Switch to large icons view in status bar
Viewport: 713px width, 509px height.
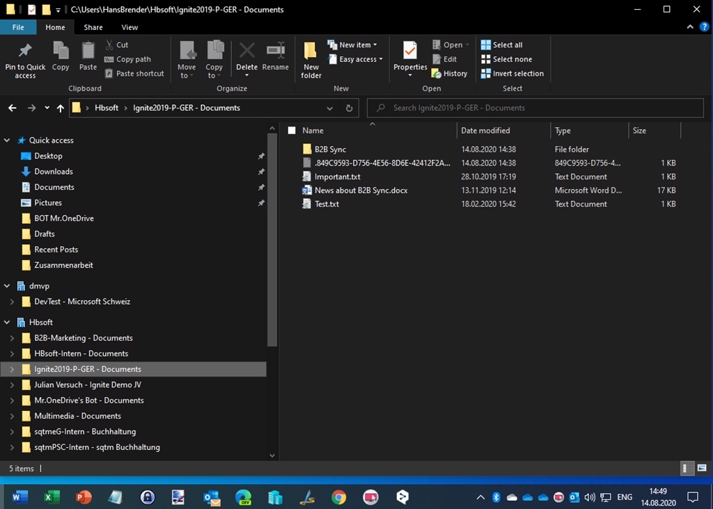[x=702, y=469]
